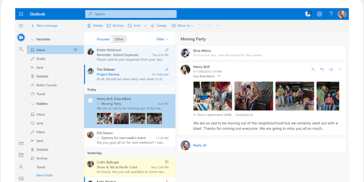This screenshot has height=182, width=364.
Task: Click the Skype notifications icon
Action: [x=308, y=14]
